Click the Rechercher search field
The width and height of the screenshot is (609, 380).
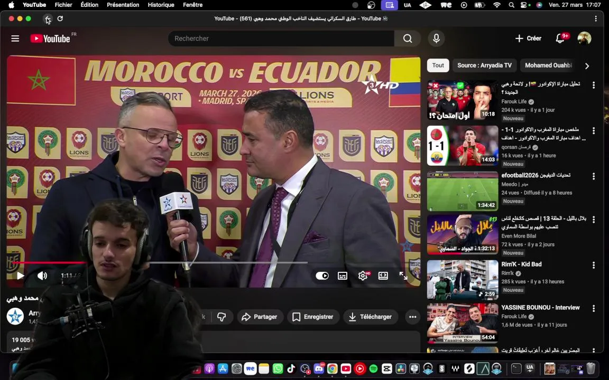[x=282, y=39]
